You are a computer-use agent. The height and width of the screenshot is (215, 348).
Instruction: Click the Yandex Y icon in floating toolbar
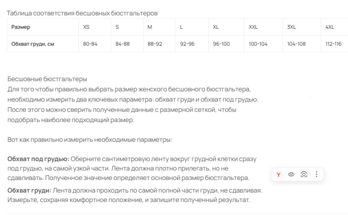coord(278,174)
